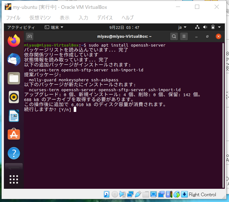Click the audio status icon in VirtualBox
The image size is (229, 202).
click(x=123, y=194)
